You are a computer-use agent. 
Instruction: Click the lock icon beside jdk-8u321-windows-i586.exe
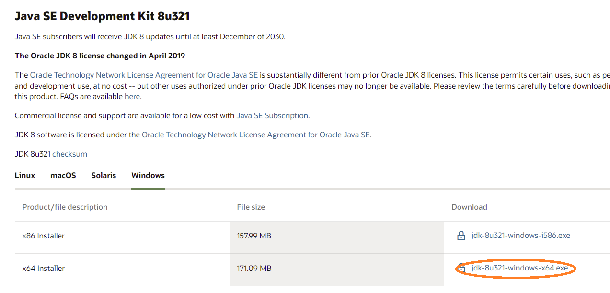point(461,236)
